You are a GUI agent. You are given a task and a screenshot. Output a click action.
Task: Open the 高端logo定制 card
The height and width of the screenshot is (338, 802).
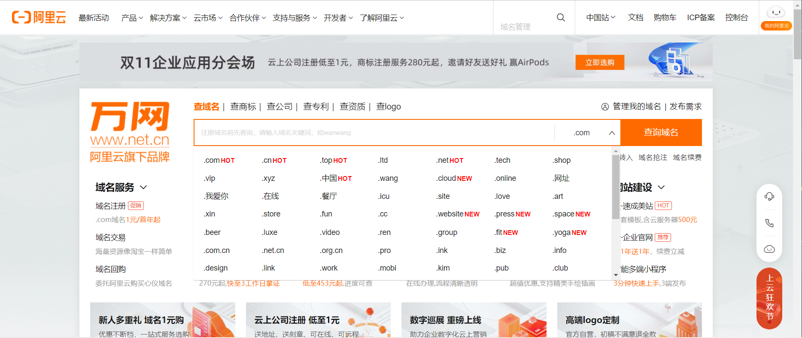629,320
